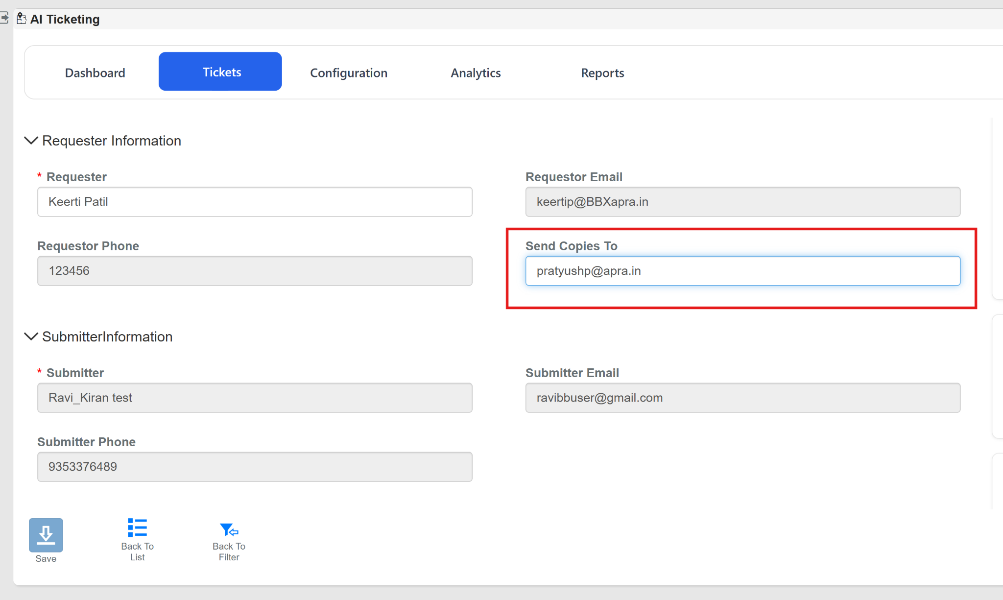Click the sidebar expand arrow icon
This screenshot has width=1003, height=600.
(4, 18)
